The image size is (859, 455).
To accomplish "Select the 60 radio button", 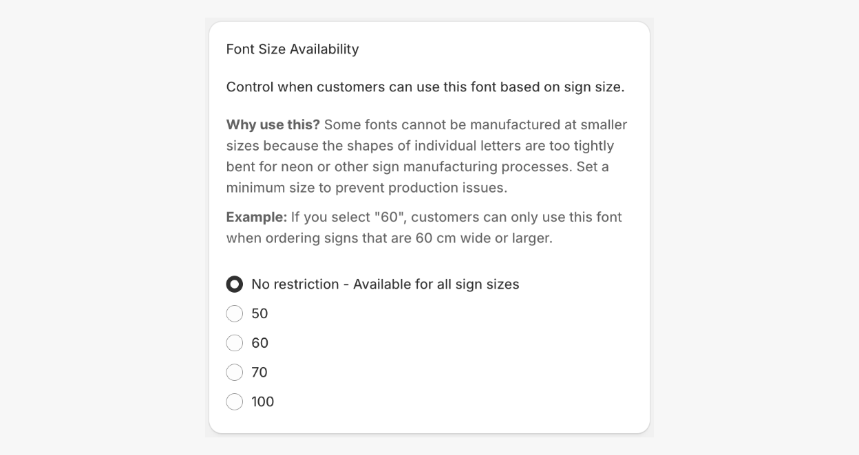I will [x=235, y=343].
